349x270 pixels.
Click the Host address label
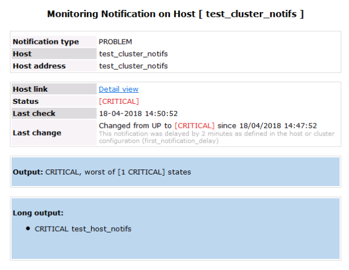[x=39, y=66]
